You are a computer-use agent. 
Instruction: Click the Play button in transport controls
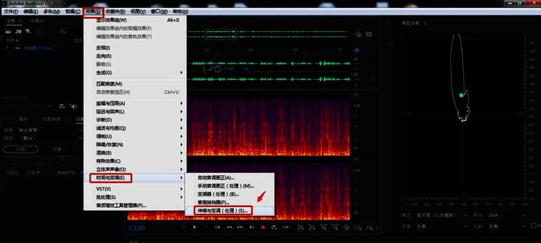(x=195, y=227)
